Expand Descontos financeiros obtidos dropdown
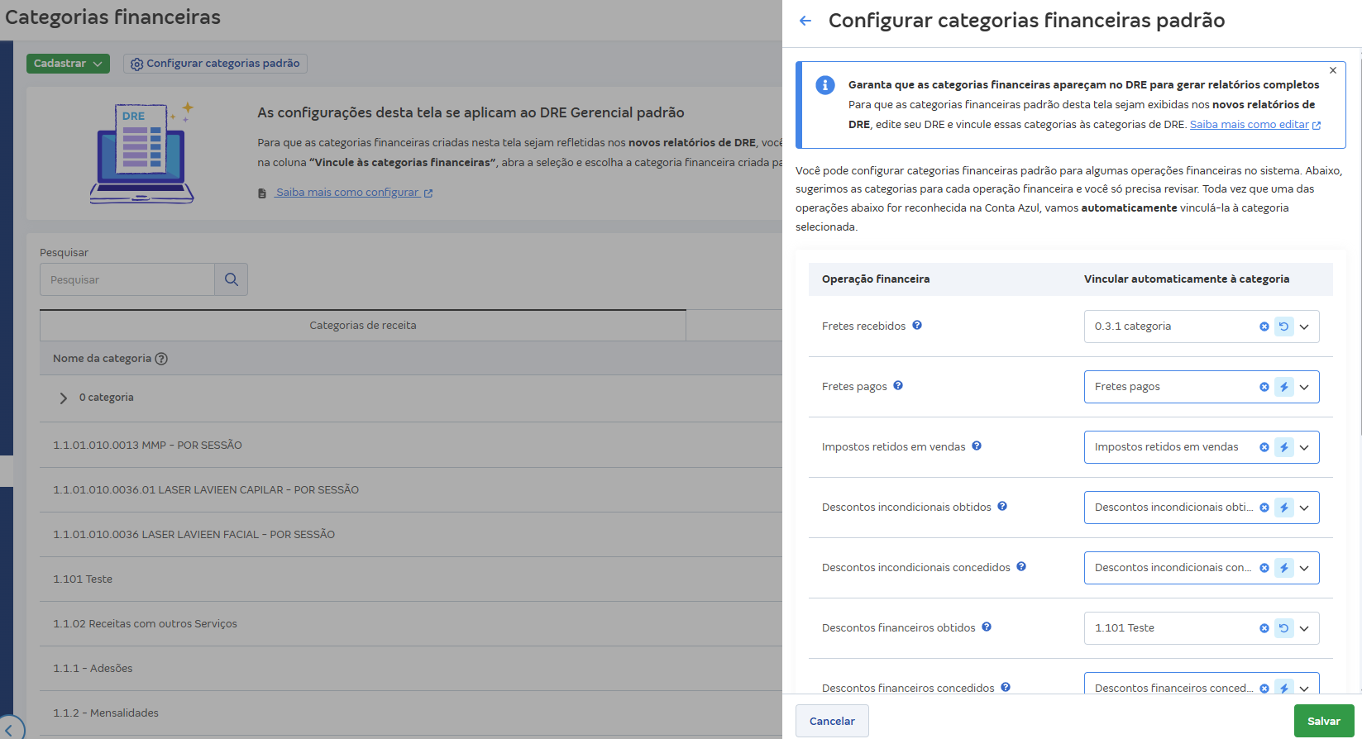Image resolution: width=1362 pixels, height=739 pixels. click(1304, 628)
